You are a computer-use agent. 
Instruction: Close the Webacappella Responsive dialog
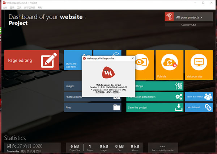[132, 58]
